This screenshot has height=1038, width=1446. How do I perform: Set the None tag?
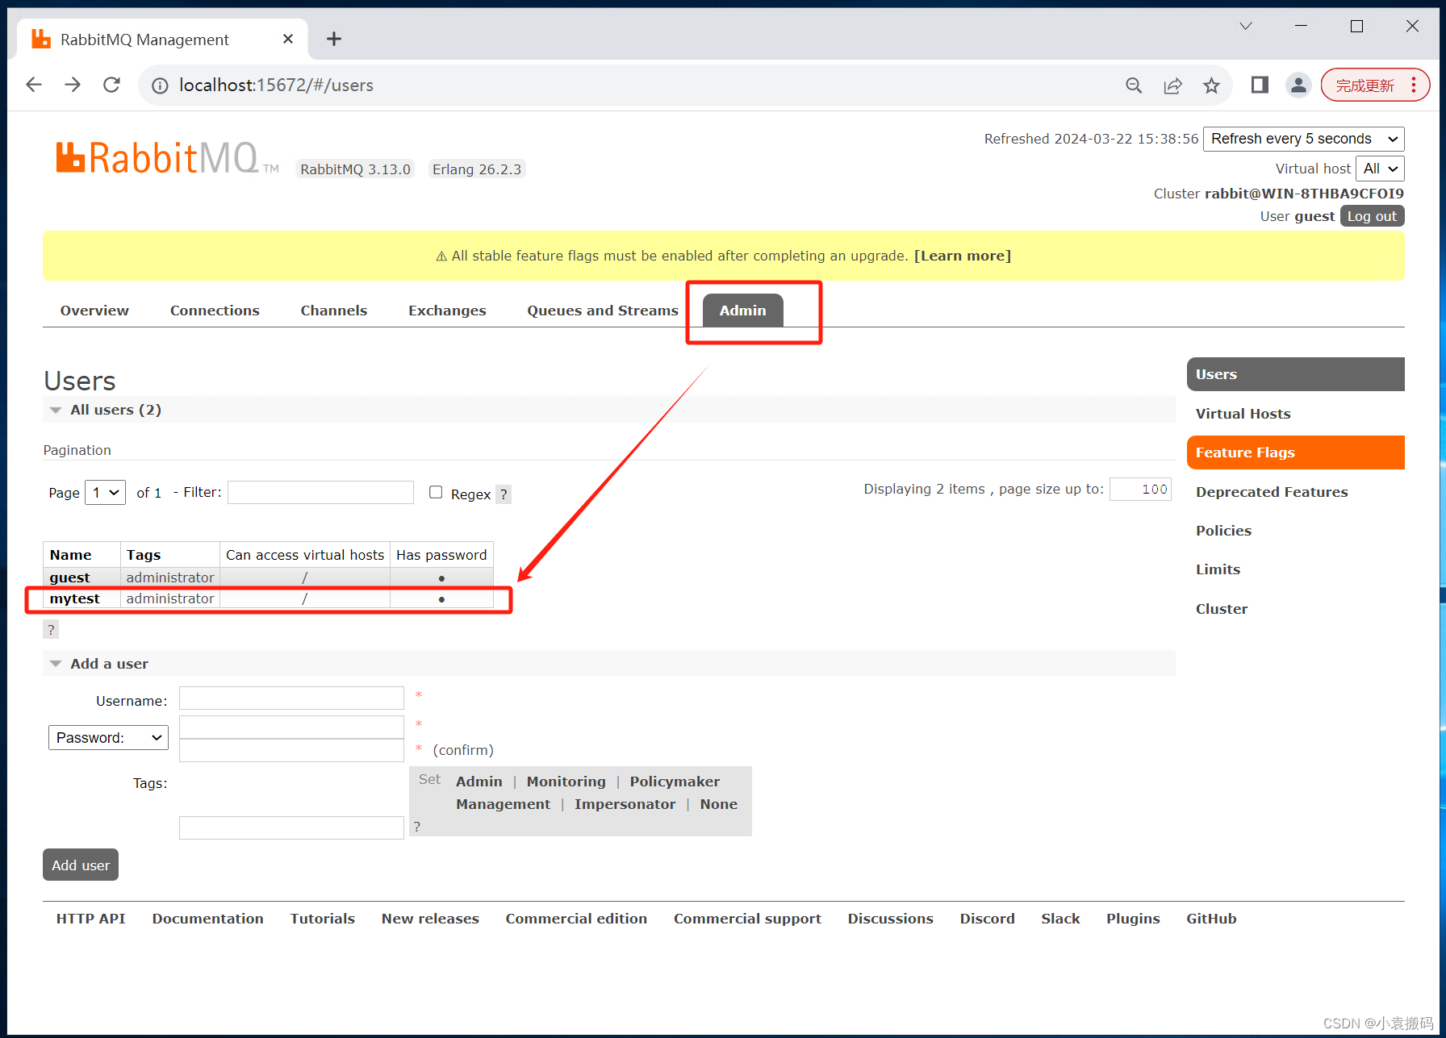tap(718, 804)
